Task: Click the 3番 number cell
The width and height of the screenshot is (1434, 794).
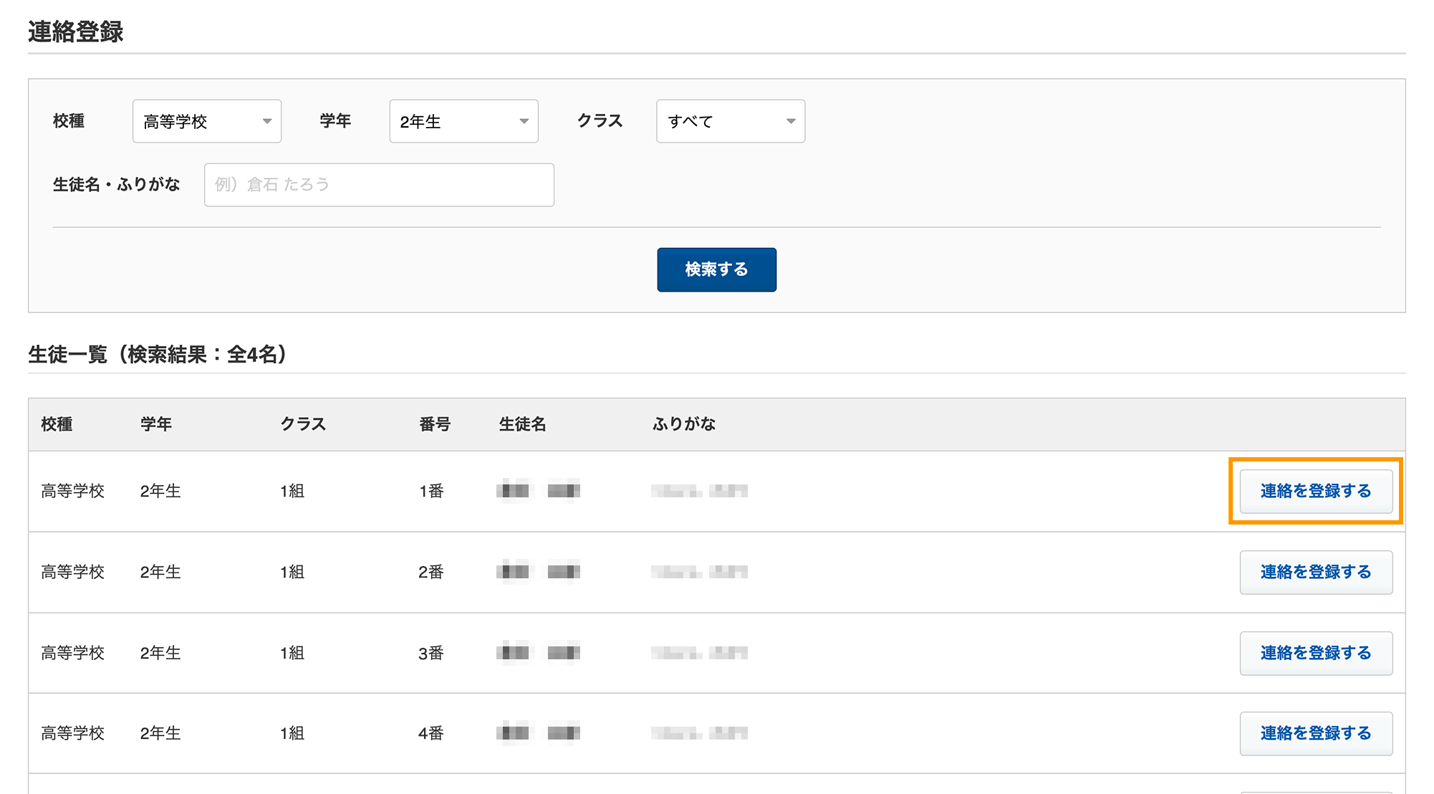Action: point(432,653)
